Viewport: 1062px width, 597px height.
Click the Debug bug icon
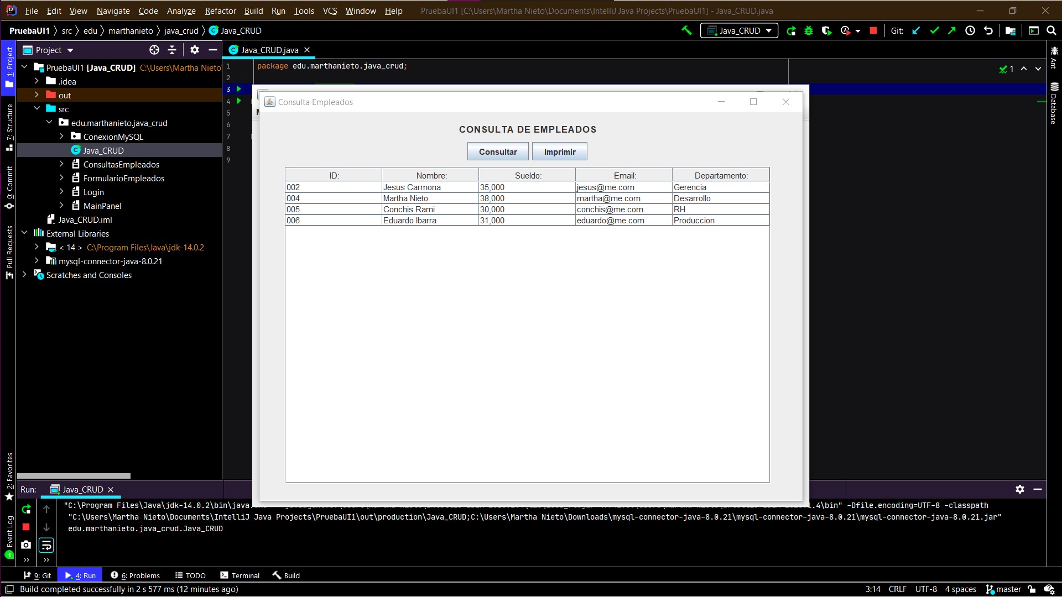click(x=809, y=31)
